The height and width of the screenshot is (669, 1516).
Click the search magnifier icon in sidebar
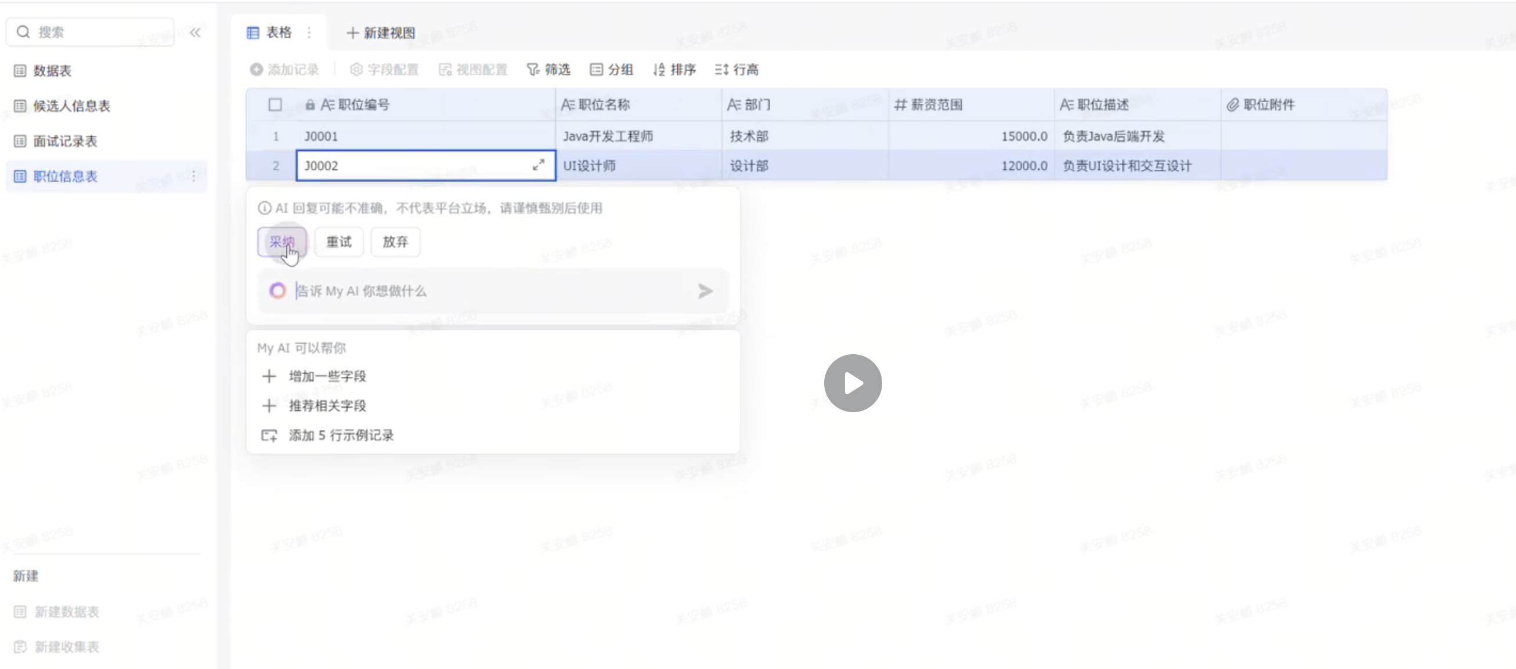[x=23, y=32]
